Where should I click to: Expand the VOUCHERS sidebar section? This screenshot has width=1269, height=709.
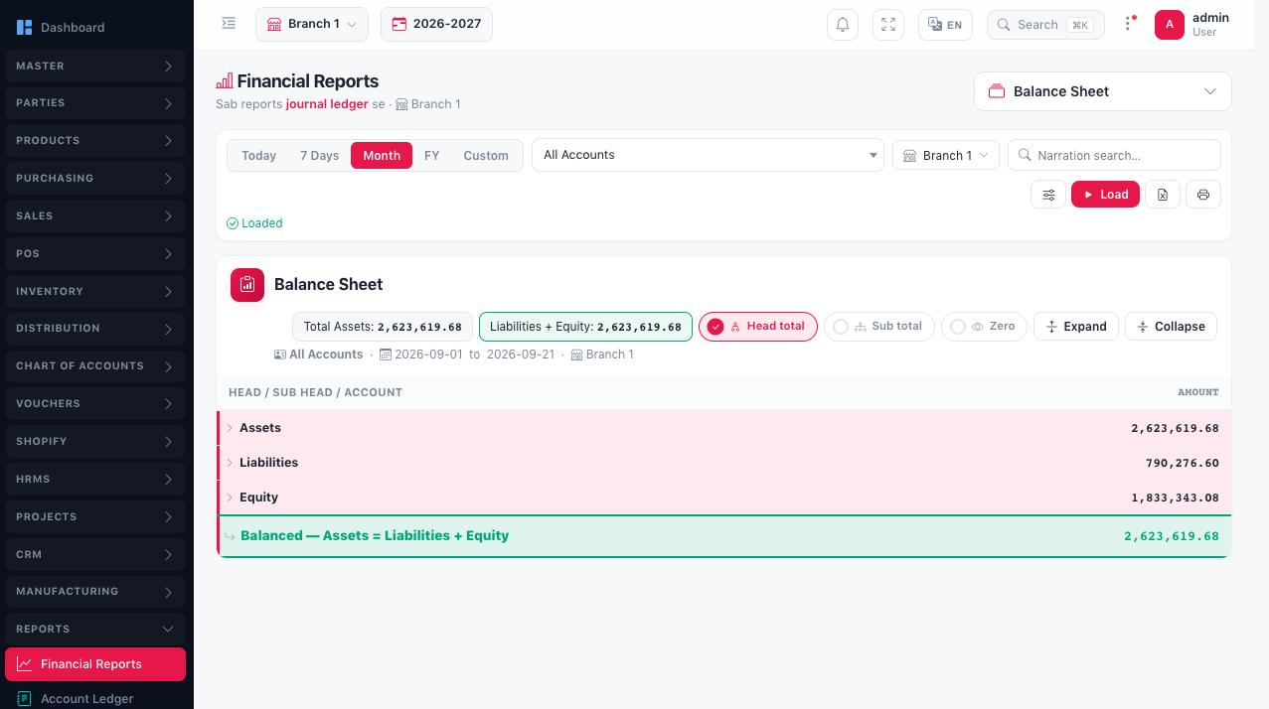[95, 404]
